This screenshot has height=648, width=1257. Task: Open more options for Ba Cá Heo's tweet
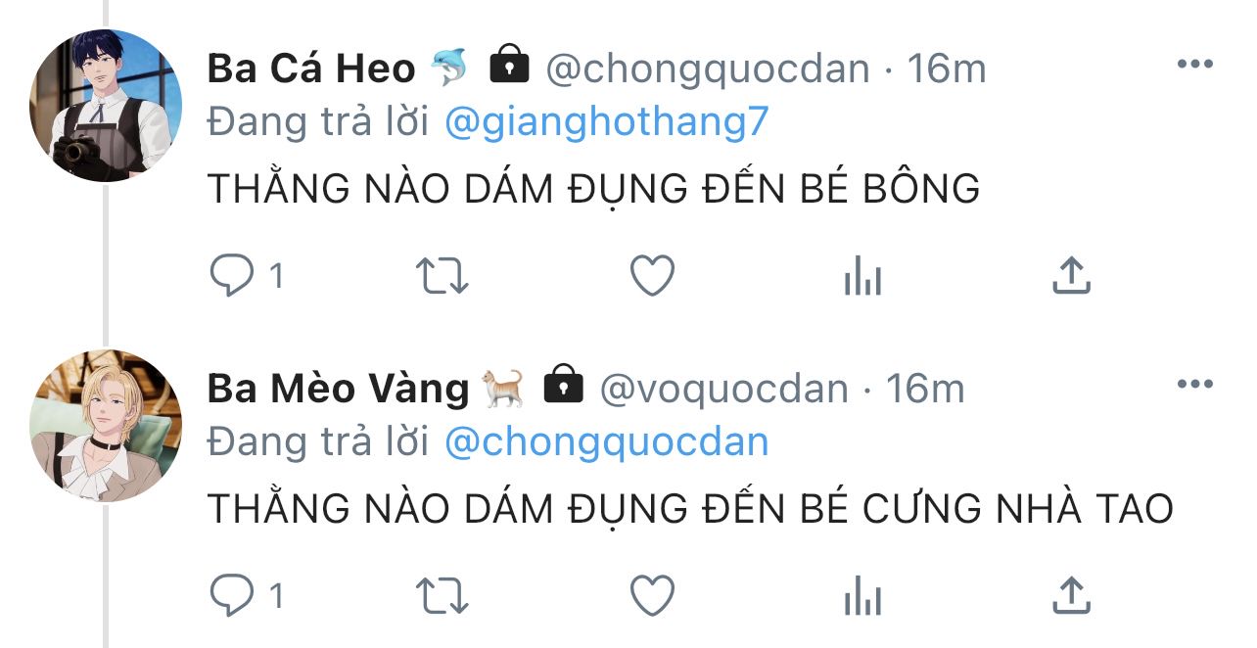(1195, 65)
